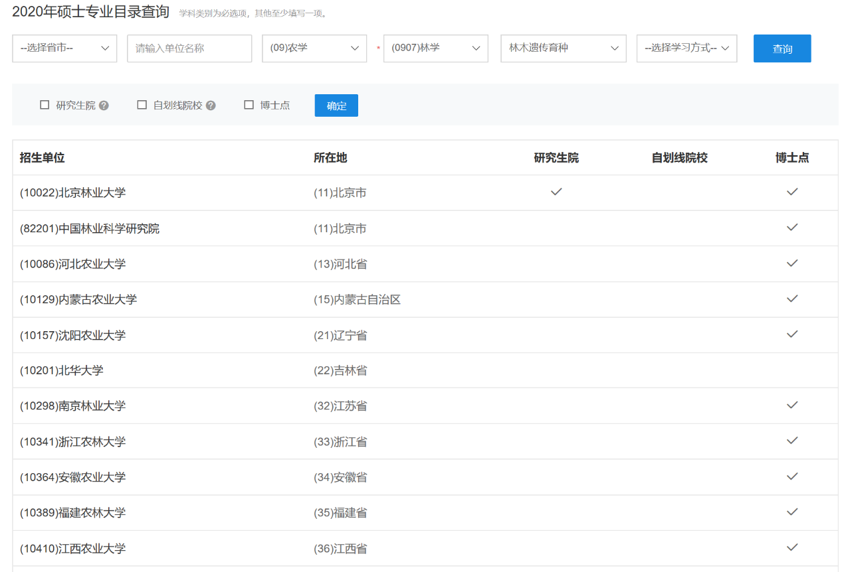Click 博士点 checkmark for 中国林业科学研究院
This screenshot has width=842, height=572.
[x=792, y=227]
